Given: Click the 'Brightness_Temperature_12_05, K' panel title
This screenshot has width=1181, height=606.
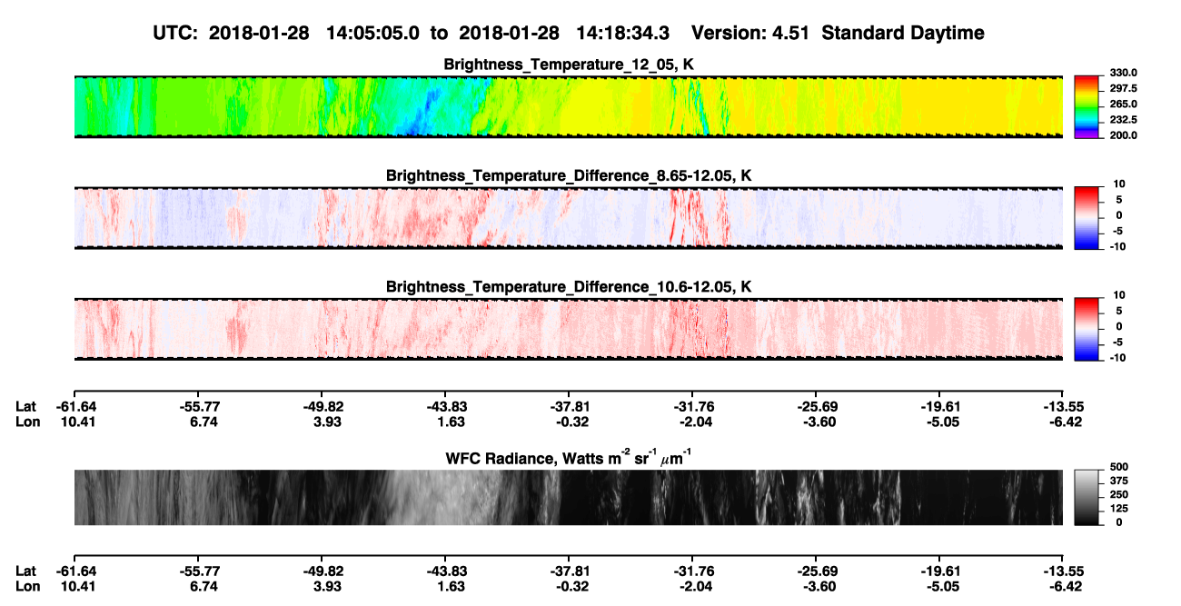Looking at the screenshot, I should pyautogui.click(x=569, y=65).
